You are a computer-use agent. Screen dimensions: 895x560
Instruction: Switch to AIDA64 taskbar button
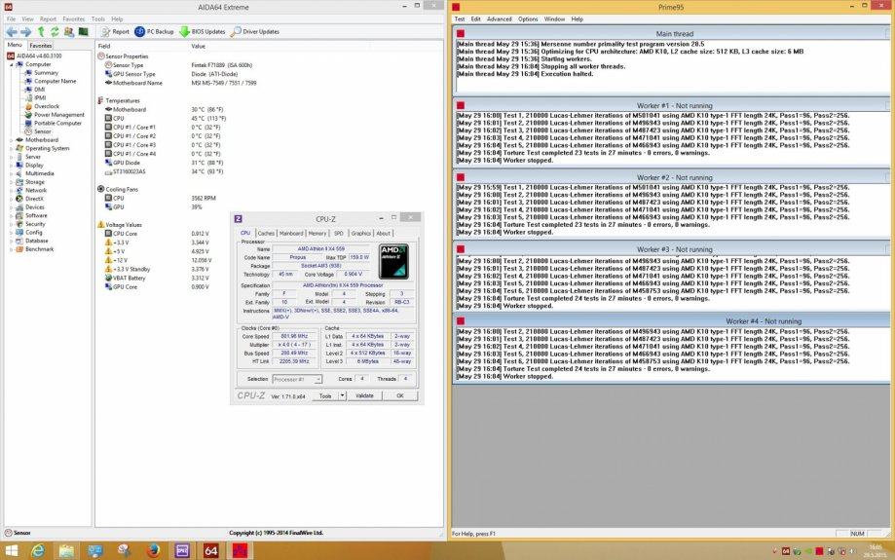[x=210, y=551]
